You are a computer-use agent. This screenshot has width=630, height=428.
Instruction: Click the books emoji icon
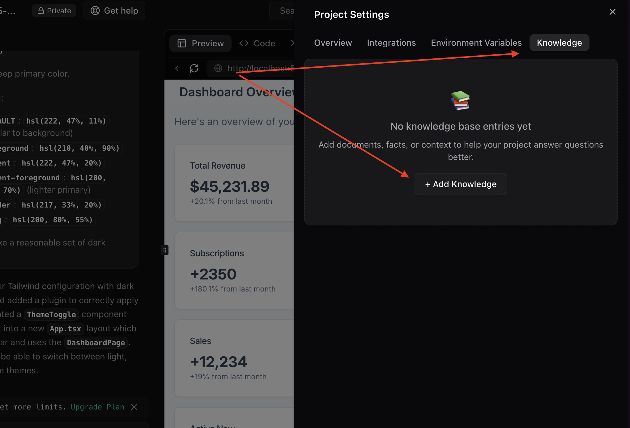tap(461, 101)
